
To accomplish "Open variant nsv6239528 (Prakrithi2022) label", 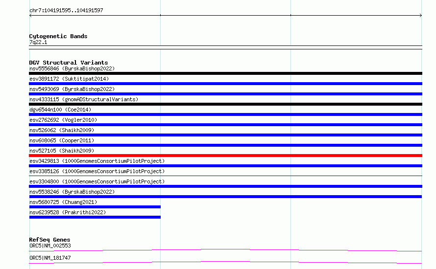I will [68, 212].
